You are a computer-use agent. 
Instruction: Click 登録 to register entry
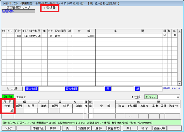99,128
